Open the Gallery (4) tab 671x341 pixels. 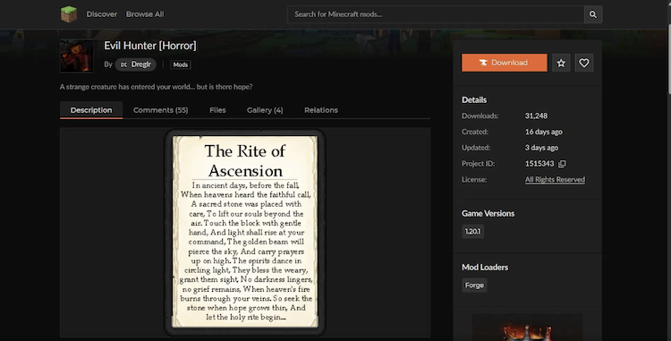(265, 110)
